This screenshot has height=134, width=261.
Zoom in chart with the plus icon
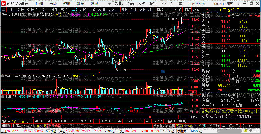[191, 121]
